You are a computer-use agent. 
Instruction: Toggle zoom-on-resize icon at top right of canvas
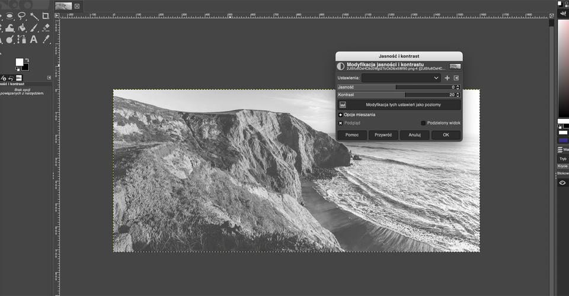pos(552,15)
